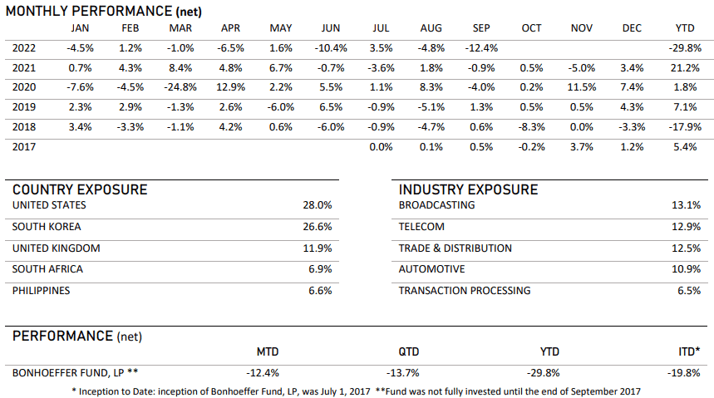Select the PHILIPPINES row label
The width and height of the screenshot is (714, 398).
tap(42, 291)
